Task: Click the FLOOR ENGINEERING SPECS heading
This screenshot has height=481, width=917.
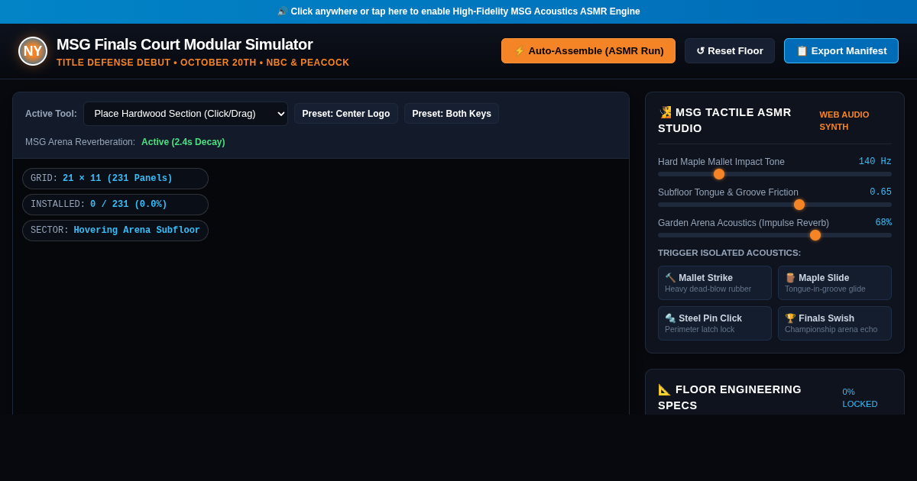Action: (730, 398)
